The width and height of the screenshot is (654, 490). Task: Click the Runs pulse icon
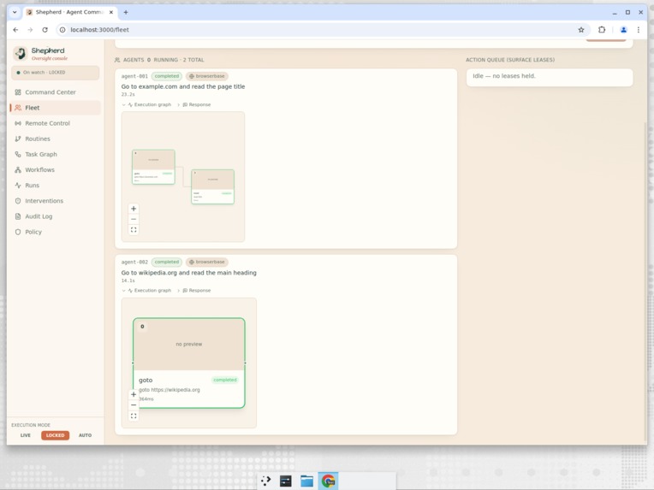pos(18,186)
